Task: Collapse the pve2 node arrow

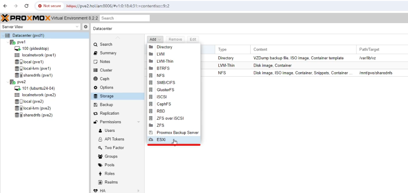Action: click(8, 82)
